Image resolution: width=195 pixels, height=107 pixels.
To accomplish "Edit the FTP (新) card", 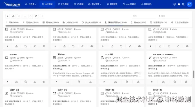I will click(138, 82).
